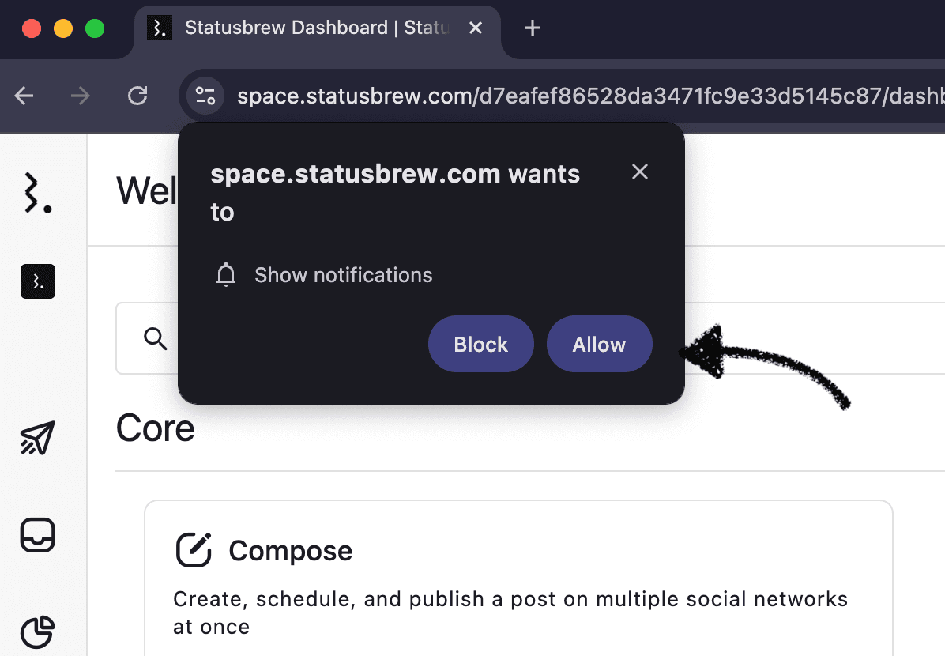Image resolution: width=945 pixels, height=656 pixels.
Task: Open Reports via the pie chart icon
Action: tap(37, 632)
